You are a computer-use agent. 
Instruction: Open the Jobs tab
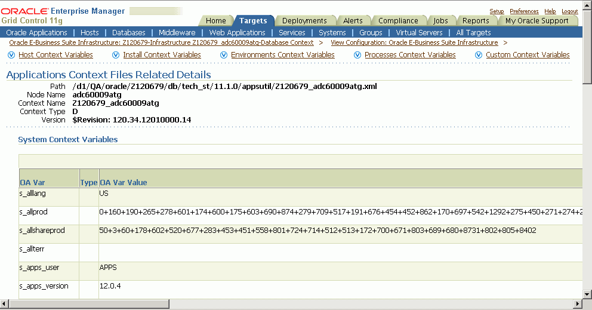click(x=440, y=21)
